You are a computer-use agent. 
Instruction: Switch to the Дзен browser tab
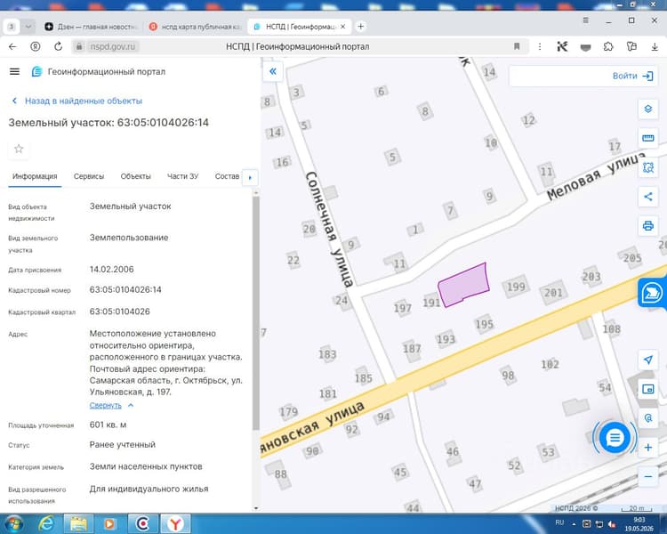pyautogui.click(x=91, y=27)
